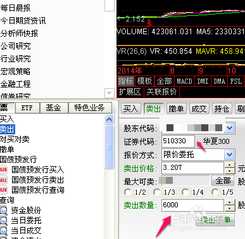The height and width of the screenshot is (239, 245).
Task: Decrease 卖出价格 with the down stepper
Action: [x=230, y=171]
